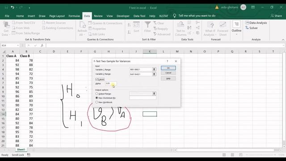This screenshot has height=161, width=286.
Task: Open the File tab
Action: 7,16
